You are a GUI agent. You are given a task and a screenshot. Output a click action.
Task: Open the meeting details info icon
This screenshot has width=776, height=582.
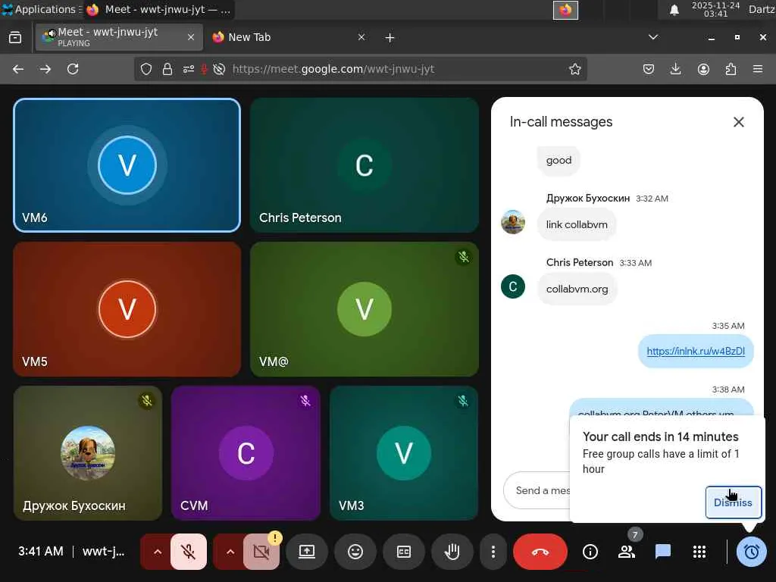(x=590, y=552)
